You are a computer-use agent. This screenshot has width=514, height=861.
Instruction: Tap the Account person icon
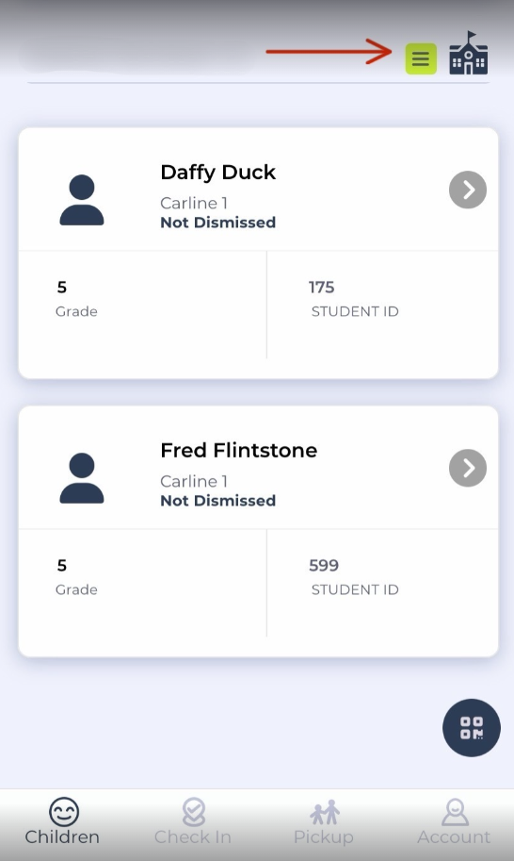(x=455, y=812)
